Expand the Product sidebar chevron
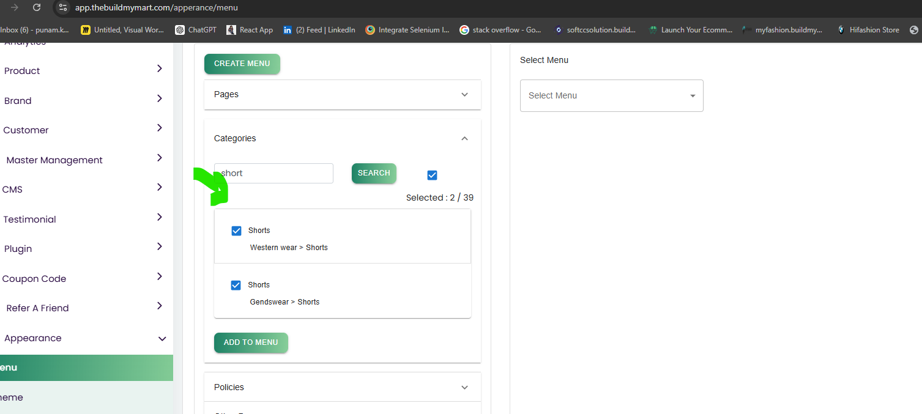The width and height of the screenshot is (922, 414). point(159,68)
